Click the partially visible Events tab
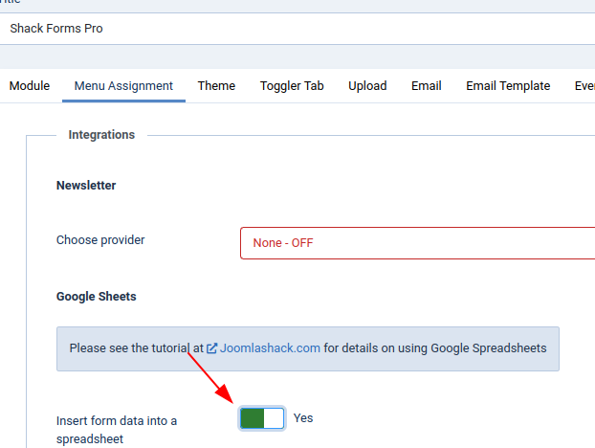Image resolution: width=595 pixels, height=448 pixels. coord(584,86)
